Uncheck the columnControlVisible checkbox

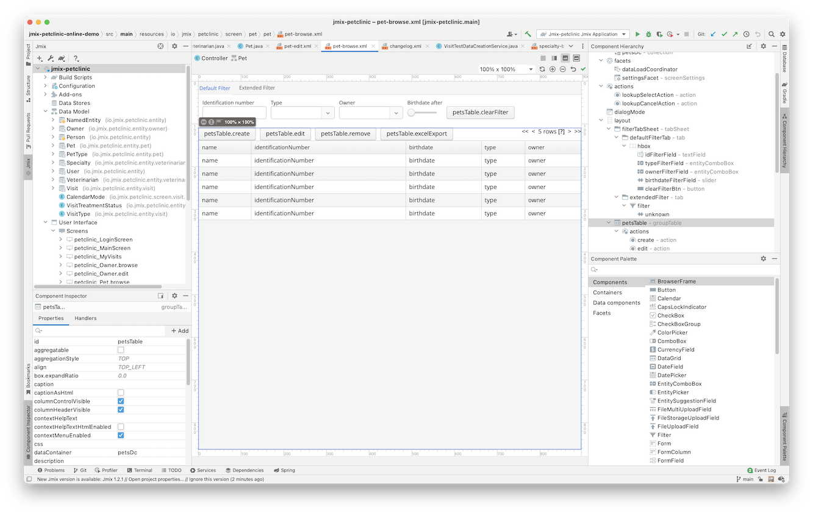click(x=121, y=402)
